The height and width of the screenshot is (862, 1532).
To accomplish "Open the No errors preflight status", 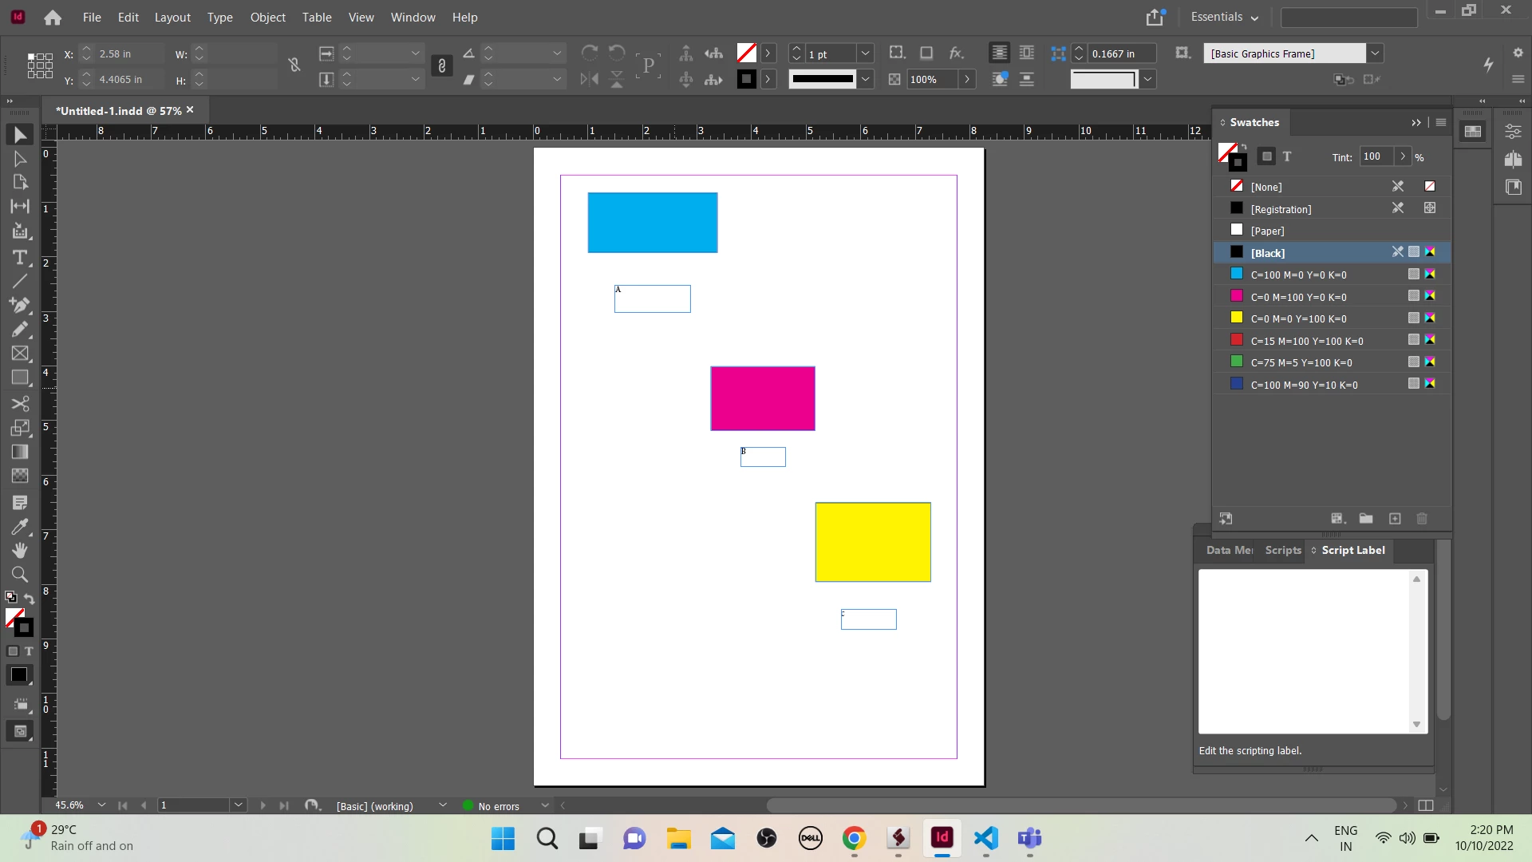I will pyautogui.click(x=498, y=806).
